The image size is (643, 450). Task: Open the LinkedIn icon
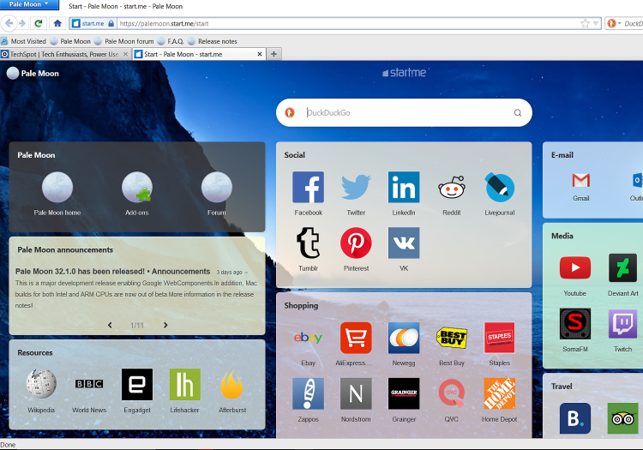click(x=404, y=188)
